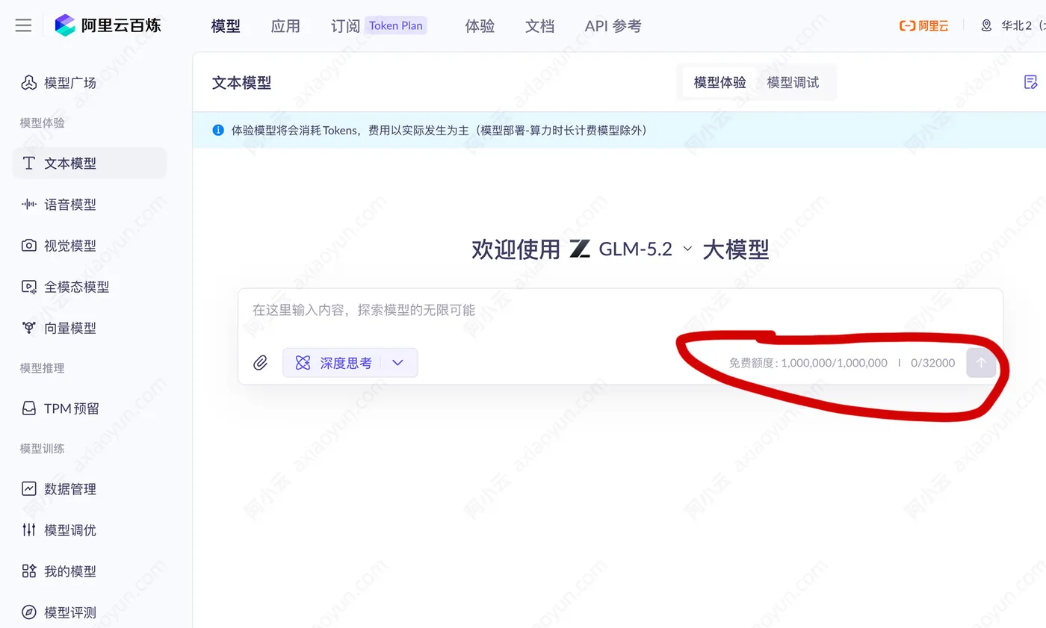Expand the 深度思考 options chevron
The image size is (1046, 628).
coord(398,363)
